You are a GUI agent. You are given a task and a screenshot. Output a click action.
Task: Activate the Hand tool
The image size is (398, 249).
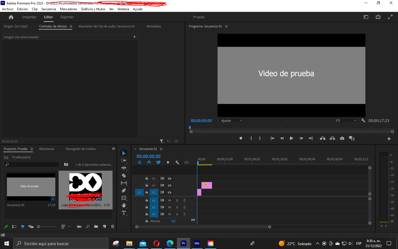(124, 205)
